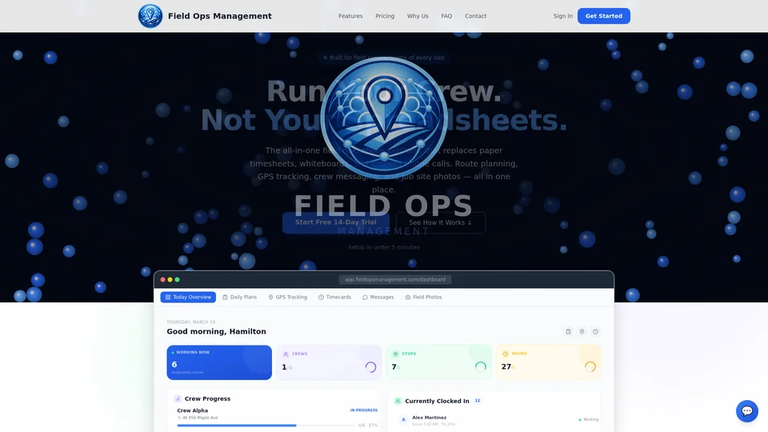Click the red window dot in dashboard mockup

click(x=162, y=280)
